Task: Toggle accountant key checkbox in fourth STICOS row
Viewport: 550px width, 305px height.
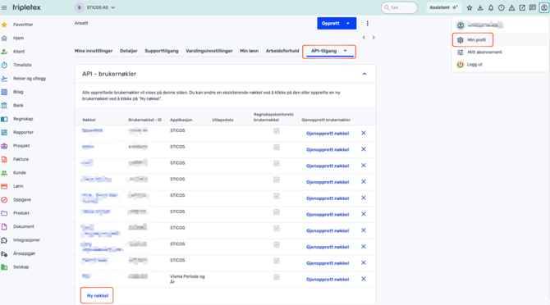Action: click(277, 180)
